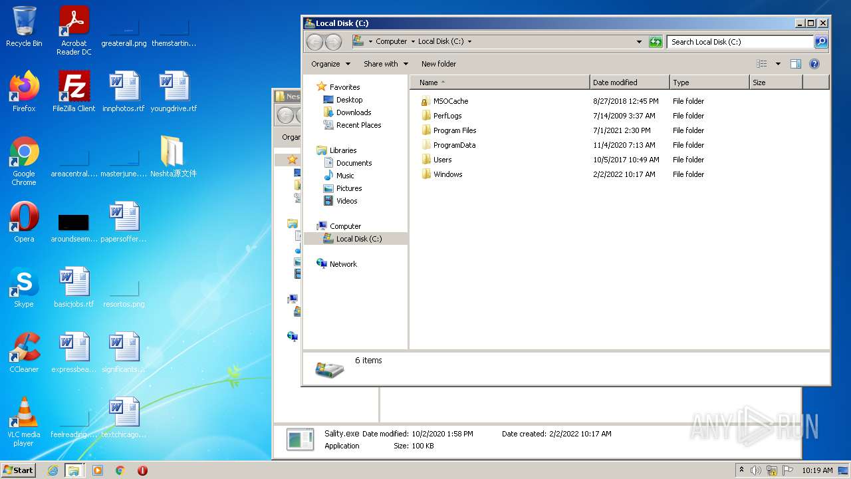Screen dimensions: 851x479
Task: Click Windows Explorer taskbar button
Action: (74, 470)
